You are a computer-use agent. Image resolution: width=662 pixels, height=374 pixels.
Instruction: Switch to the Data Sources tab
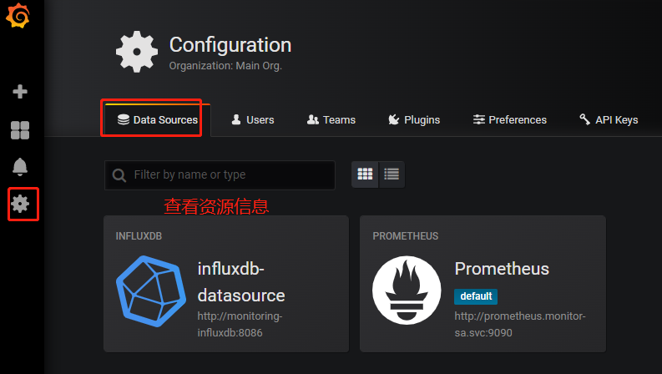pos(158,120)
